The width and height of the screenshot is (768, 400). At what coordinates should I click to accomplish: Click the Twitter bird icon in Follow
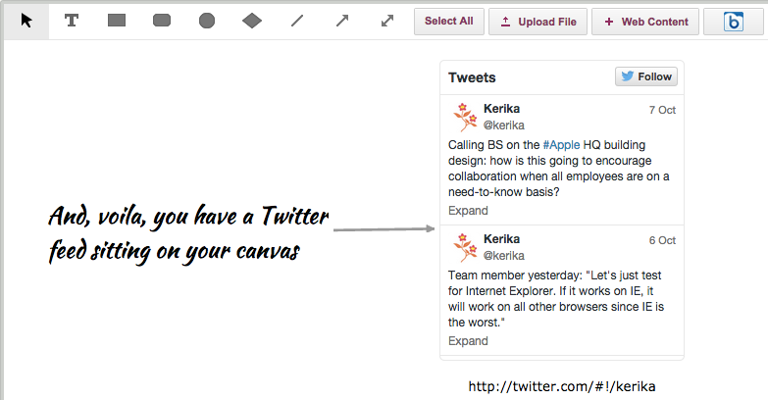(628, 76)
